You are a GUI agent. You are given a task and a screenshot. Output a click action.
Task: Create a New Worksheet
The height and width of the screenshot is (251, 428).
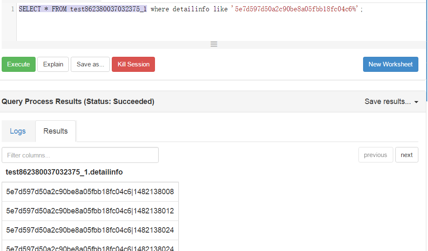pos(390,64)
